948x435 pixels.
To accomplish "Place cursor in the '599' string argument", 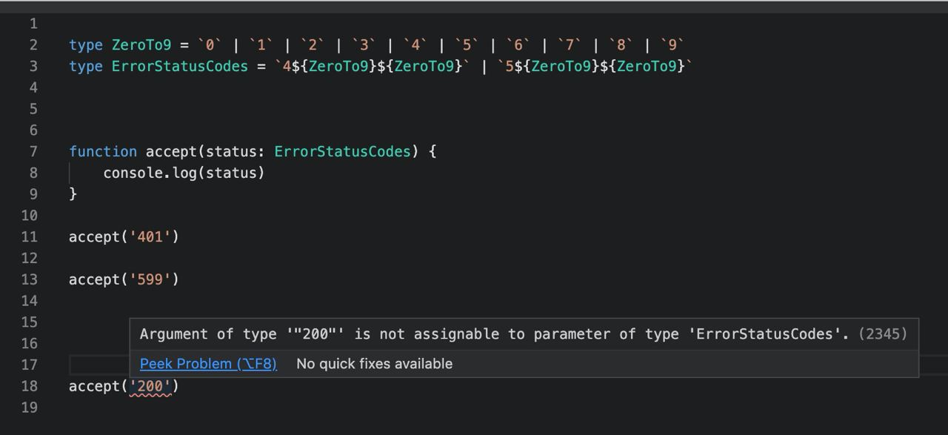I will (151, 279).
